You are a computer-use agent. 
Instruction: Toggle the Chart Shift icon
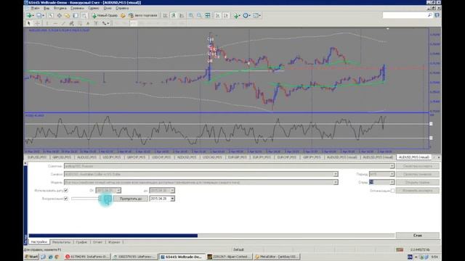point(226,15)
